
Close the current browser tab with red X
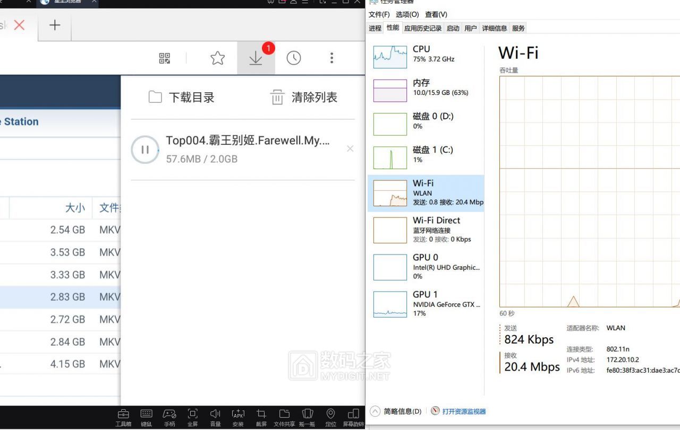point(19,25)
